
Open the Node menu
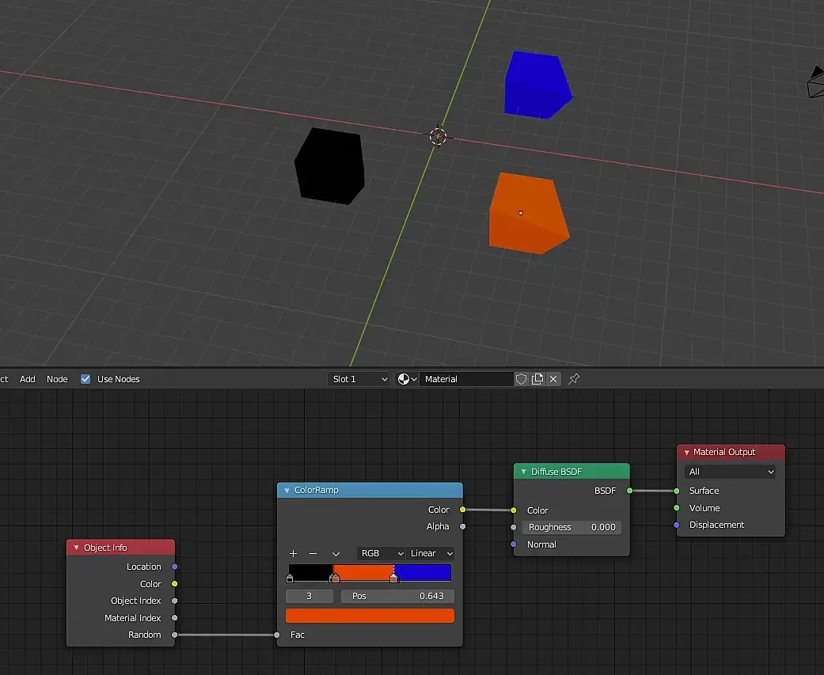coord(57,379)
